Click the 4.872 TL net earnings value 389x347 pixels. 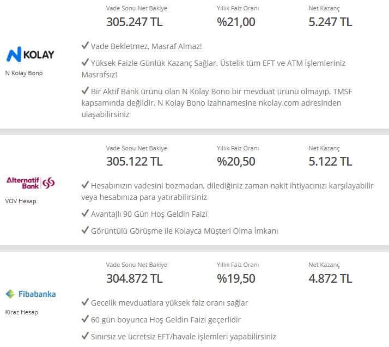tap(330, 278)
